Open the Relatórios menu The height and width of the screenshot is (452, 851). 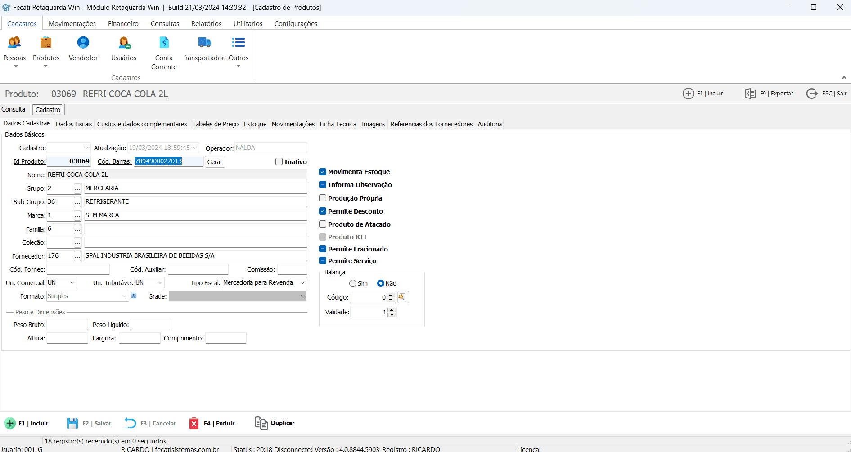click(206, 24)
